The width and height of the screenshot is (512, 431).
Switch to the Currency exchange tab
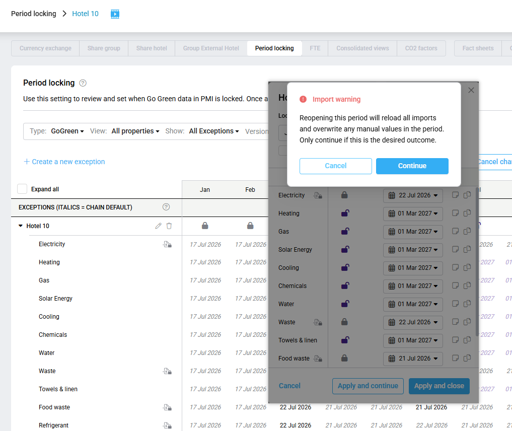[45, 48]
